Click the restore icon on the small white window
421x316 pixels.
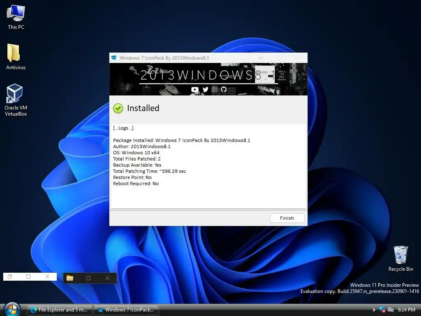tap(10, 276)
